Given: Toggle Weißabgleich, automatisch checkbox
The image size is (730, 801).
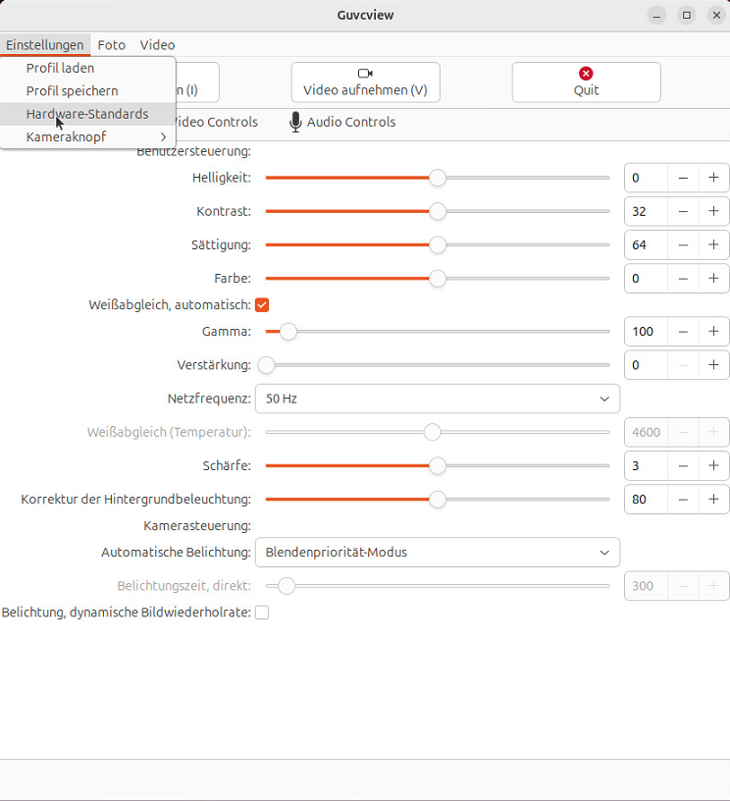Looking at the screenshot, I should [262, 305].
